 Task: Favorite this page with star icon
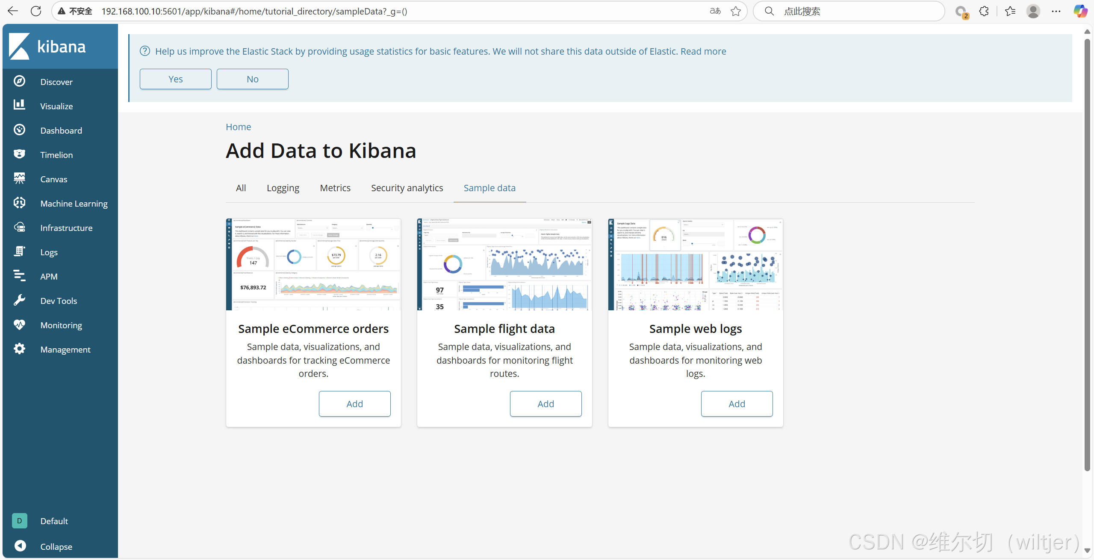click(736, 12)
